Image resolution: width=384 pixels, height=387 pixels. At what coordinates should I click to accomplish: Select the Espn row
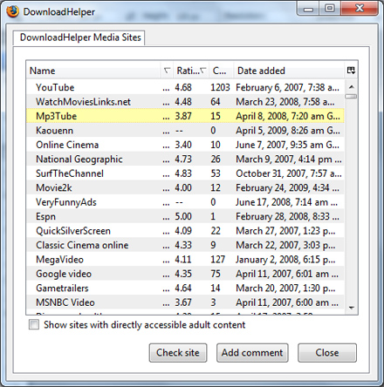pos(185,216)
